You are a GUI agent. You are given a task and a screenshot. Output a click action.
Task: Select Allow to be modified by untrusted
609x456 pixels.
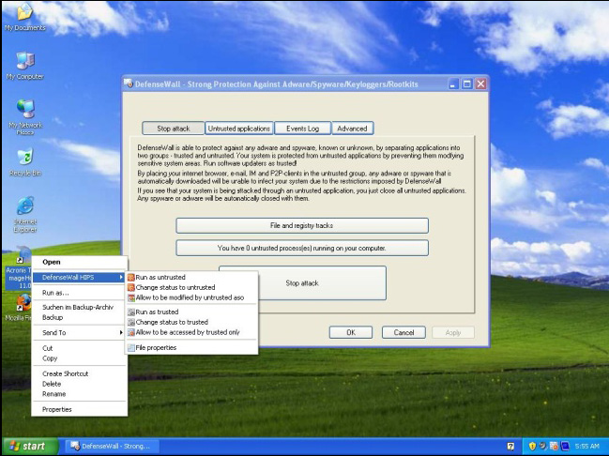coord(191,297)
